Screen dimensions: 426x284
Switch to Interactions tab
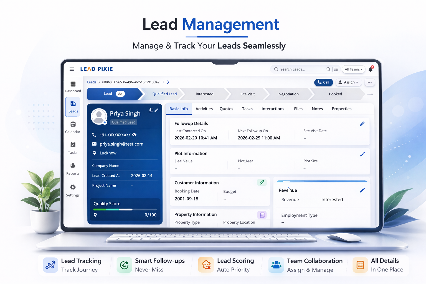pos(273,109)
